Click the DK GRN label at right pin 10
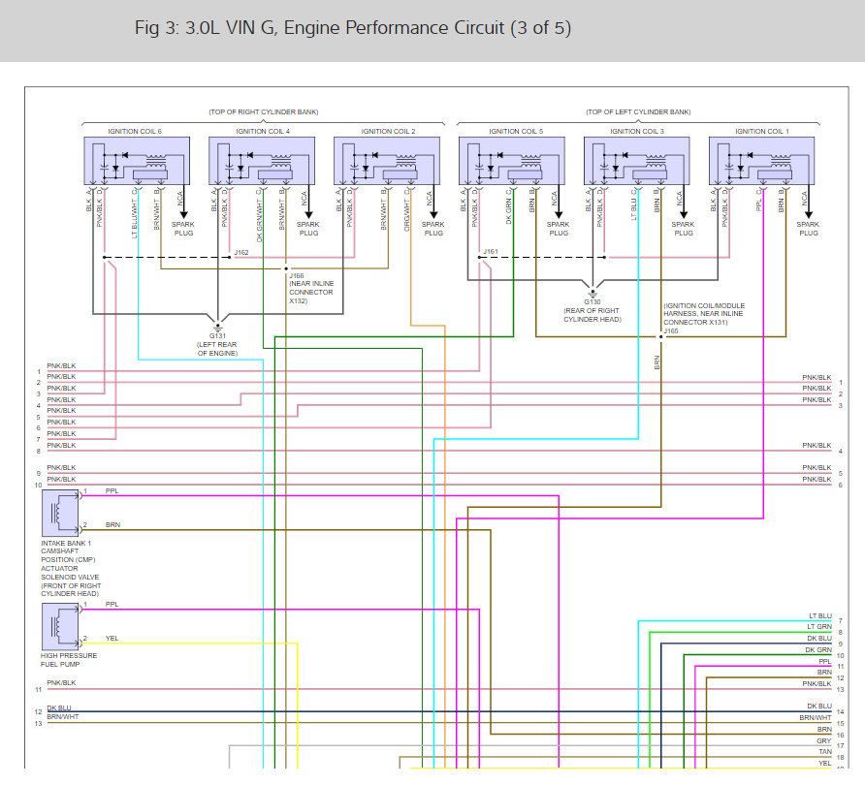Image resolution: width=865 pixels, height=785 pixels. [x=818, y=650]
